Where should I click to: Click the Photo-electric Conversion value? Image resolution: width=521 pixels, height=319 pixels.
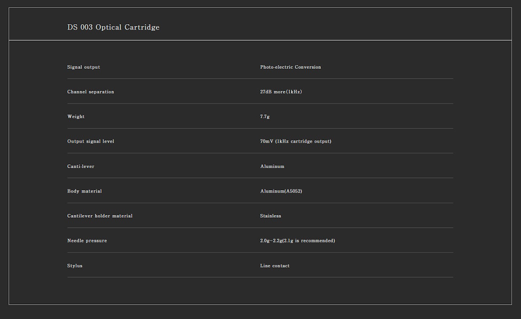pyautogui.click(x=290, y=67)
